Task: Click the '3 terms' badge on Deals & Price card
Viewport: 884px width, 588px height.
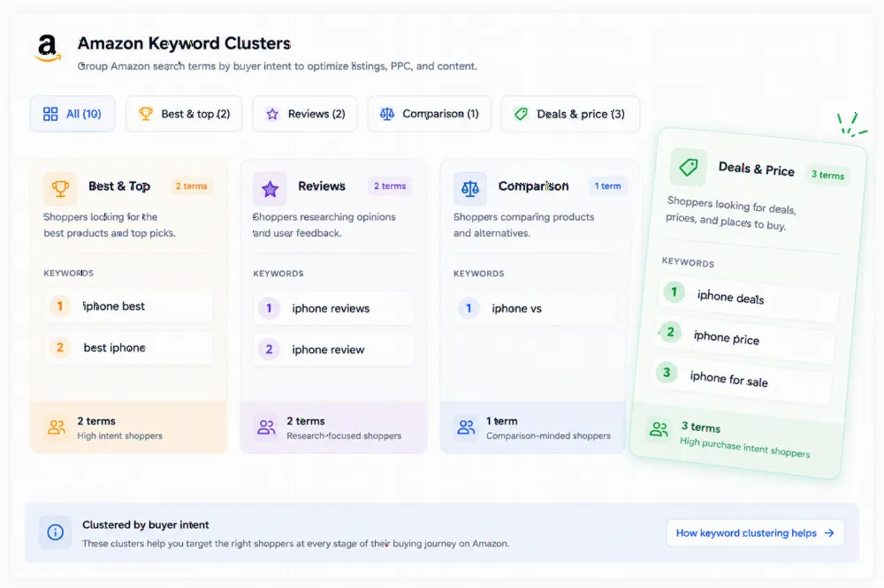Action: (x=827, y=175)
